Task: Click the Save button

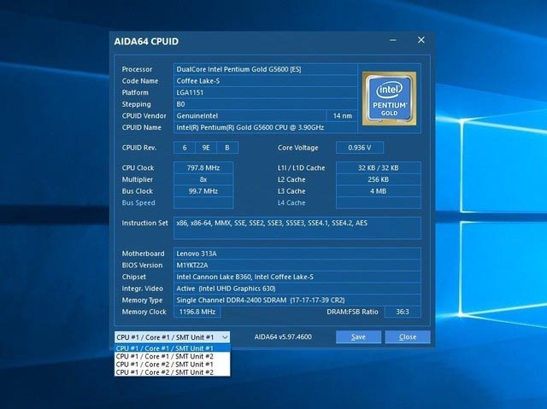Action: (358, 337)
